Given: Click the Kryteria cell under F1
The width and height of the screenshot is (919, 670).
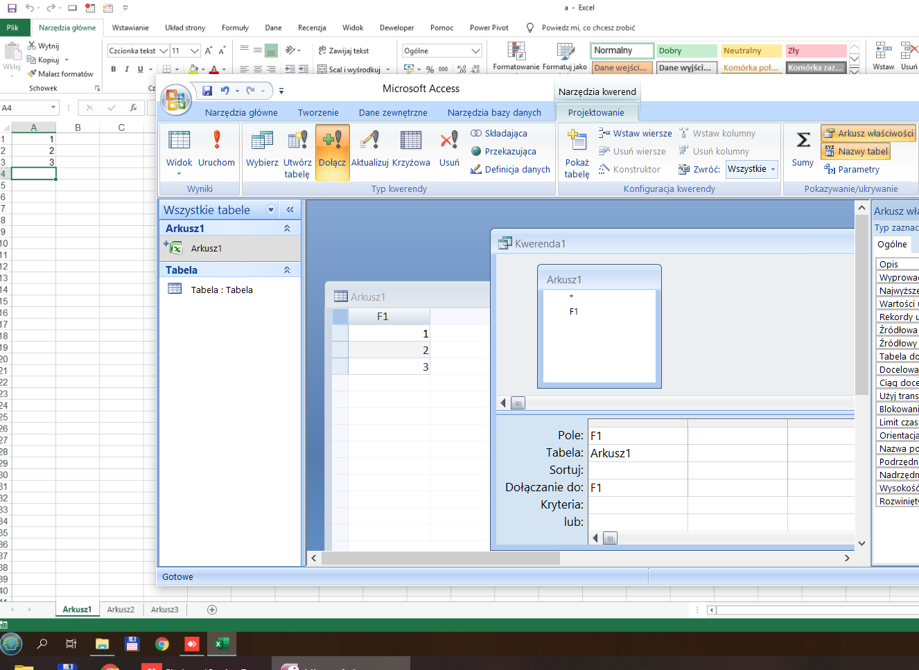Looking at the screenshot, I should coord(638,504).
